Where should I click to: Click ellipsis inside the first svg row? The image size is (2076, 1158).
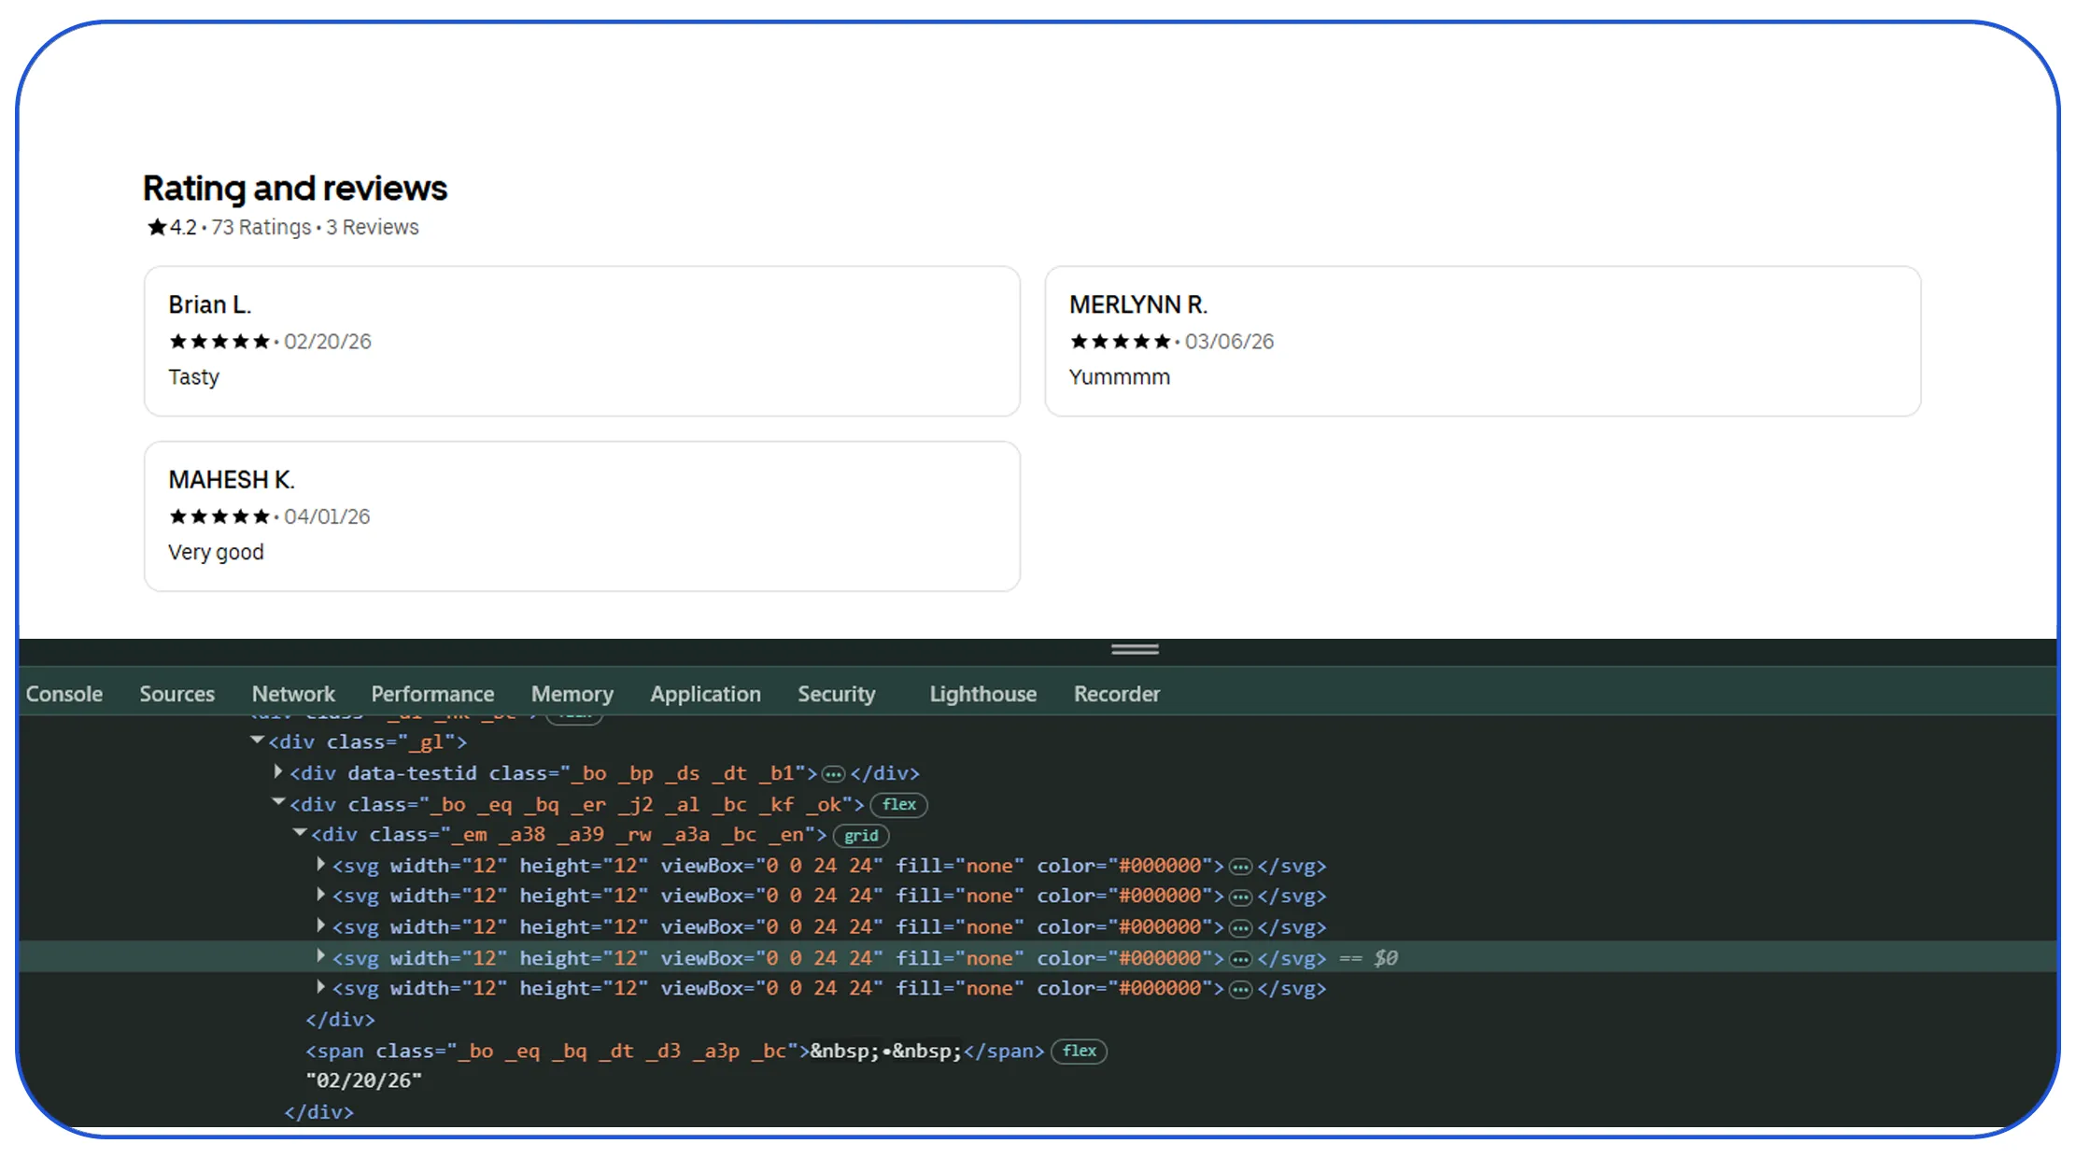(1240, 867)
